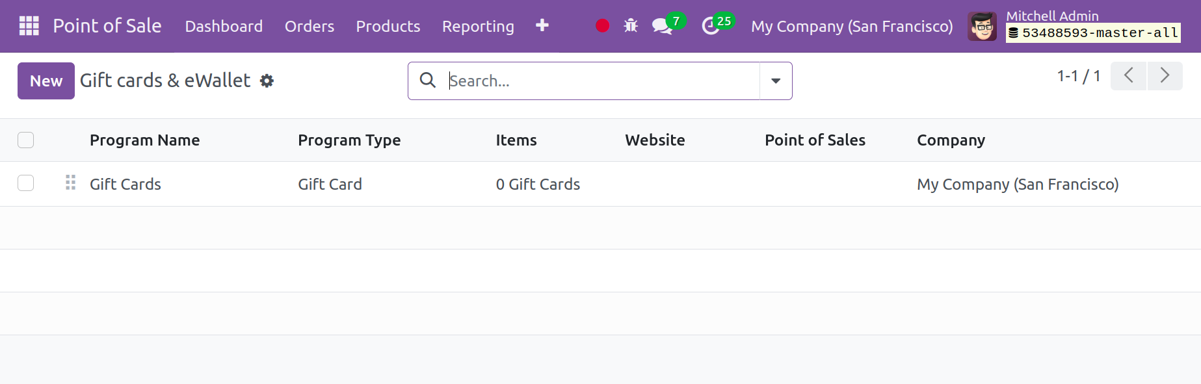The width and height of the screenshot is (1201, 384).
Task: Click the New button
Action: [x=46, y=81]
